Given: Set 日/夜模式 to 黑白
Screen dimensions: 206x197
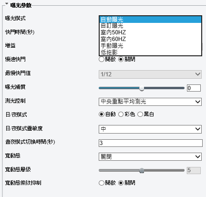Looking at the screenshot, I should coord(140,114).
